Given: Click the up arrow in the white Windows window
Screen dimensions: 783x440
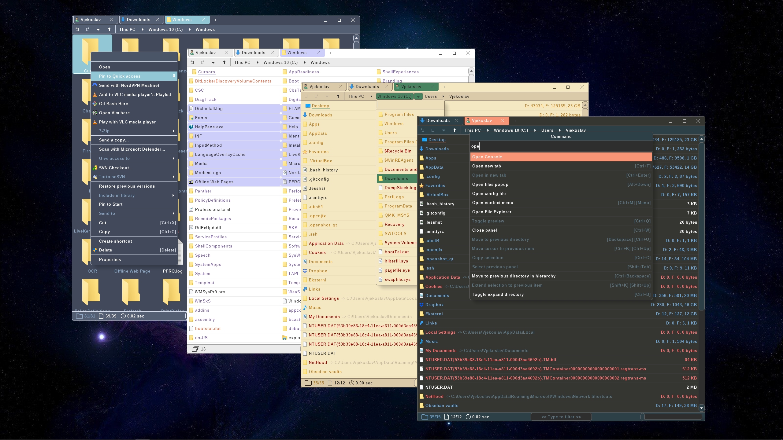Looking at the screenshot, I should coord(224,62).
